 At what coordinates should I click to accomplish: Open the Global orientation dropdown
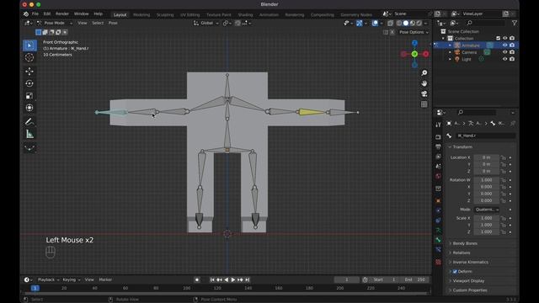(206, 23)
